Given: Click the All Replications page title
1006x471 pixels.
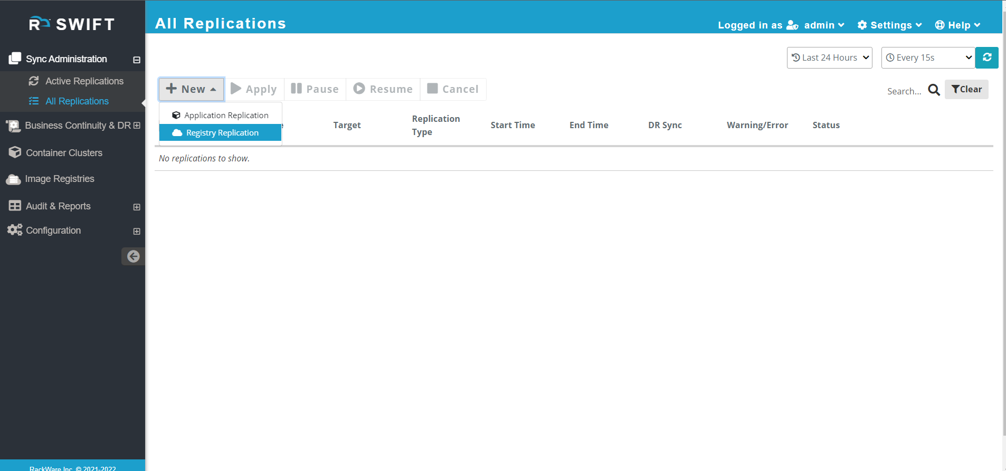Looking at the screenshot, I should [x=220, y=23].
